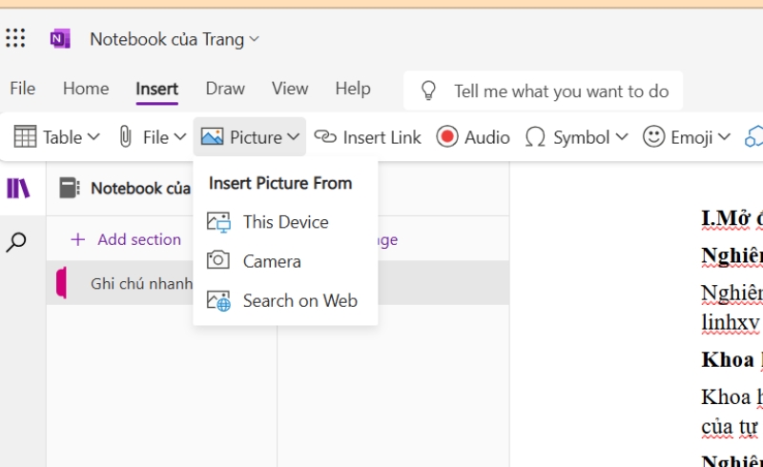Click the word linhxv in the note
Image resolution: width=763 pixels, height=467 pixels.
(731, 322)
